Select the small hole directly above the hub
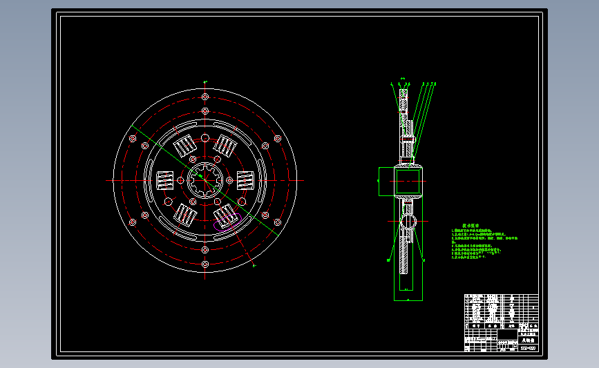 pyautogui.click(x=205, y=138)
